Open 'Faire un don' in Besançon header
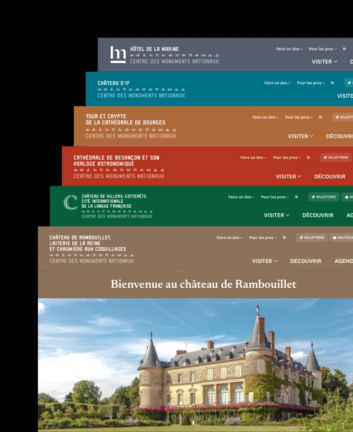The image size is (353, 432). (x=253, y=157)
